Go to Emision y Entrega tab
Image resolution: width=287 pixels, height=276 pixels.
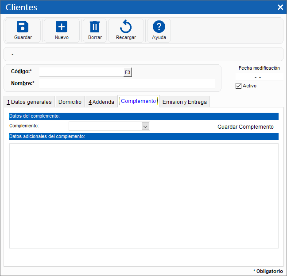tap(184, 102)
